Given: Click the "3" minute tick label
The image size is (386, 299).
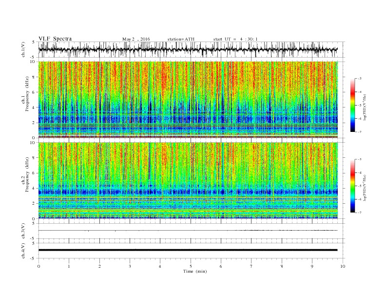Looking at the screenshot, I should 130,266.
